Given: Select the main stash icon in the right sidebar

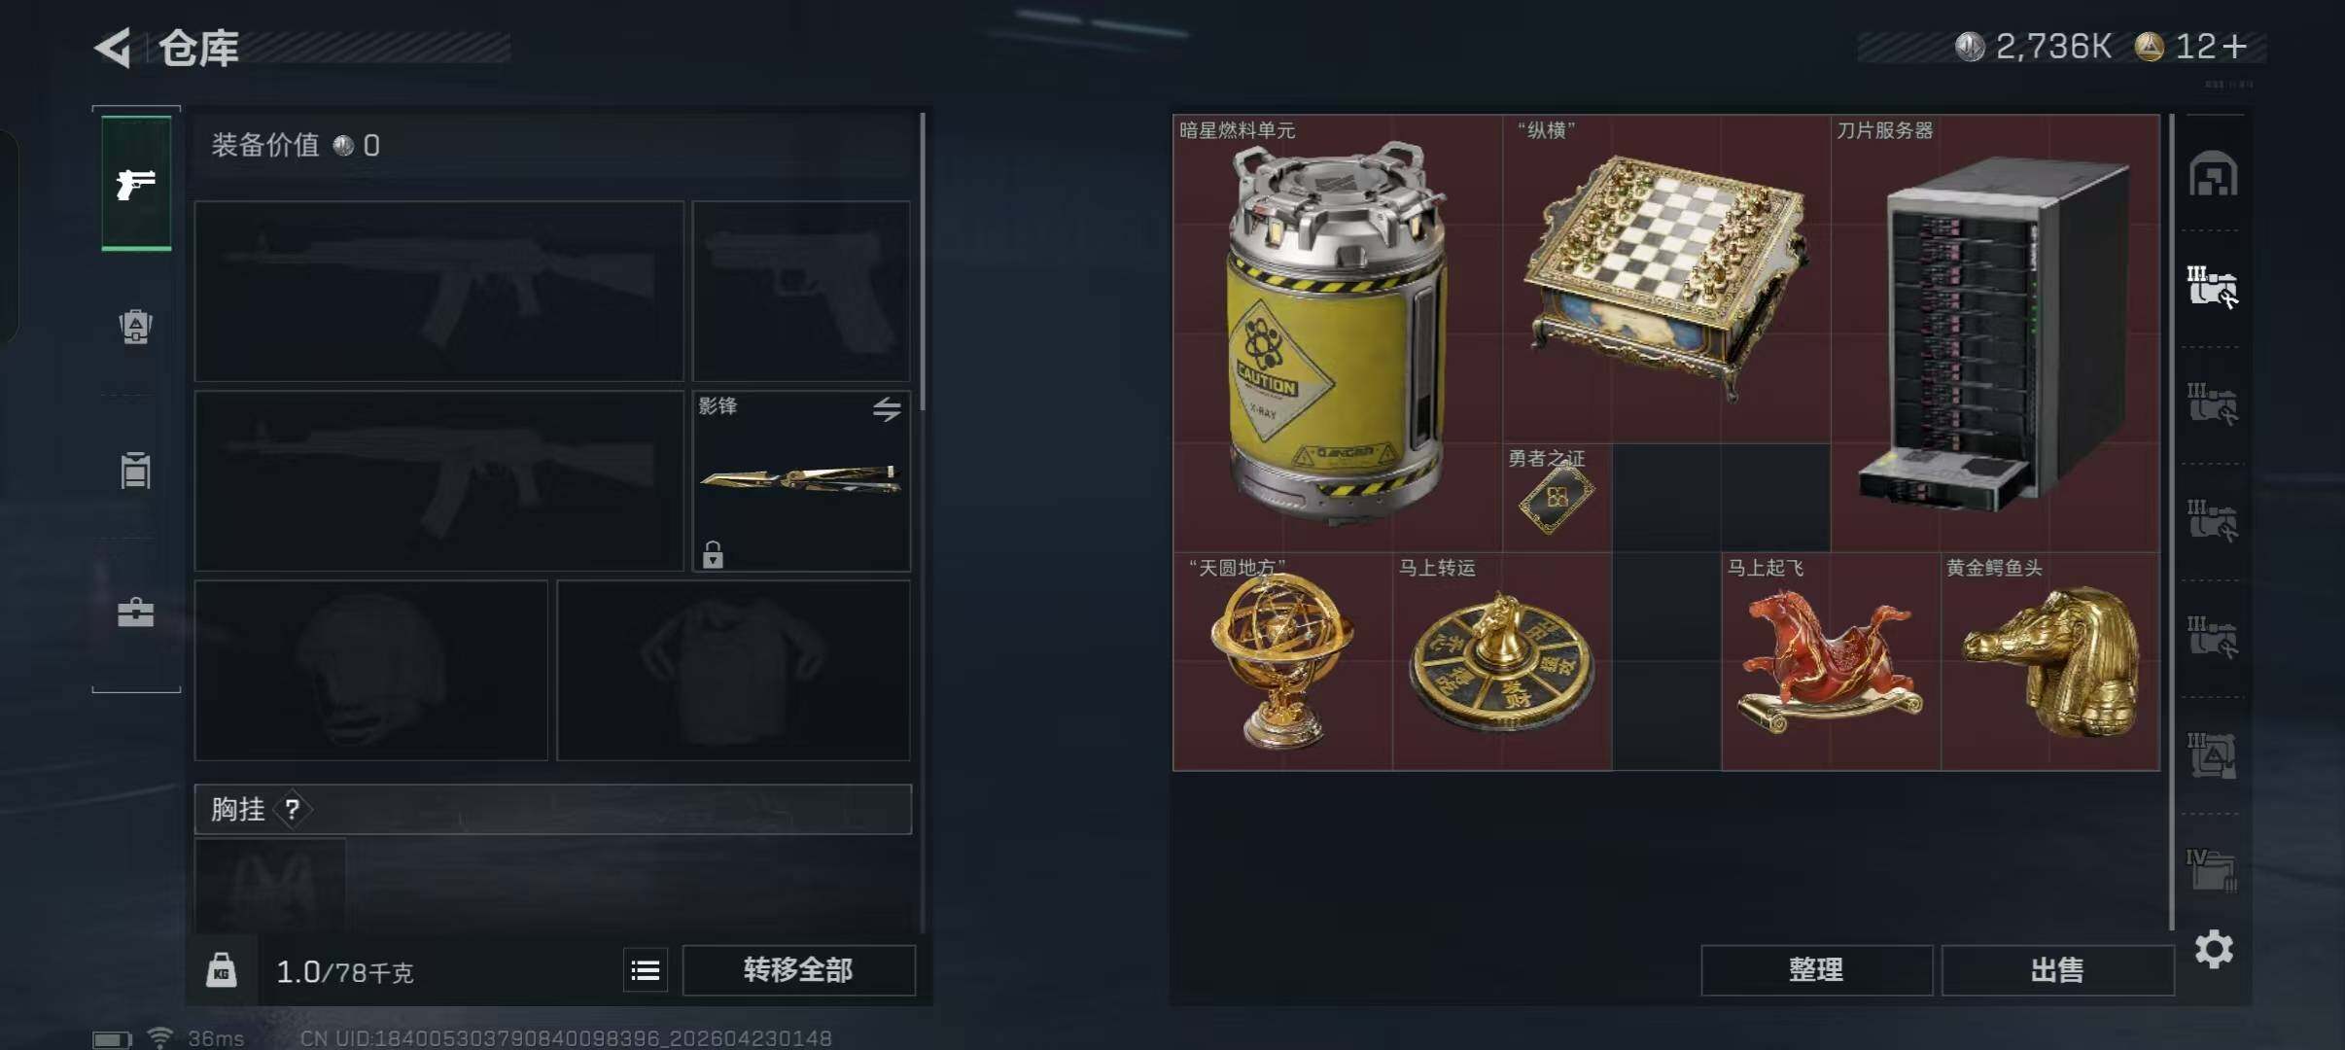Looking at the screenshot, I should (2213, 174).
